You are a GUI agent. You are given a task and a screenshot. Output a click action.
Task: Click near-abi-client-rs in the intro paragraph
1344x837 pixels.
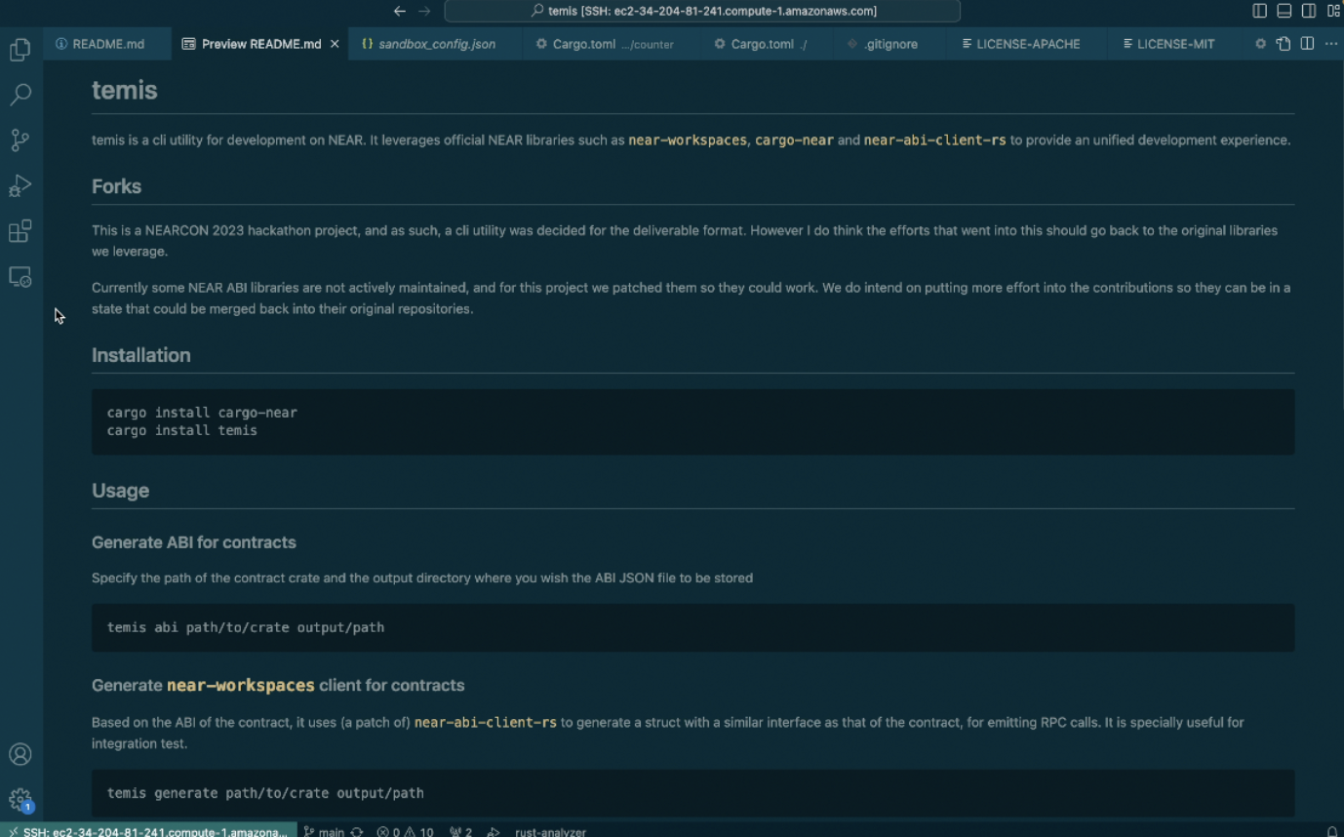coord(934,140)
